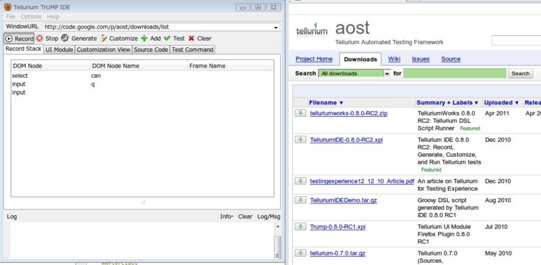Open Trump-0.8.0-RC1.xpi link
Image resolution: width=541 pixels, height=265 pixels.
[337, 226]
